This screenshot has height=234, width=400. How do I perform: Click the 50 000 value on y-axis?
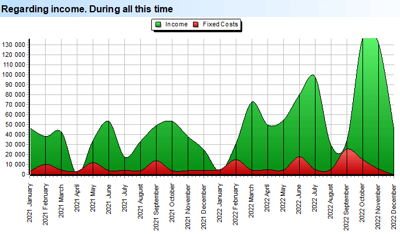point(15,124)
